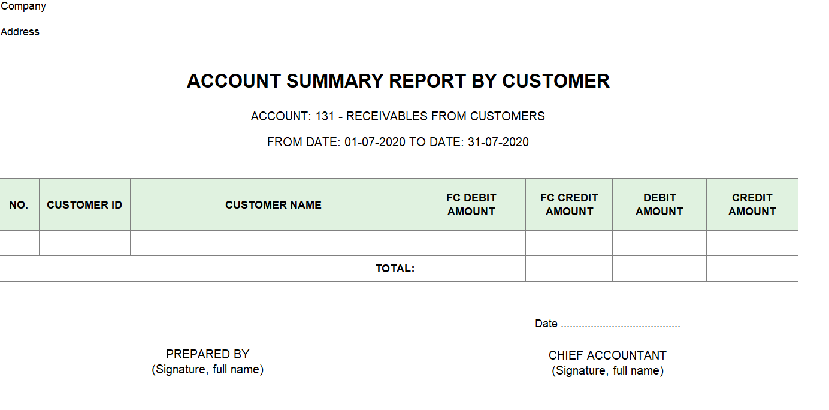
Task: Click the Chief Accountant signature label
Action: click(x=607, y=363)
